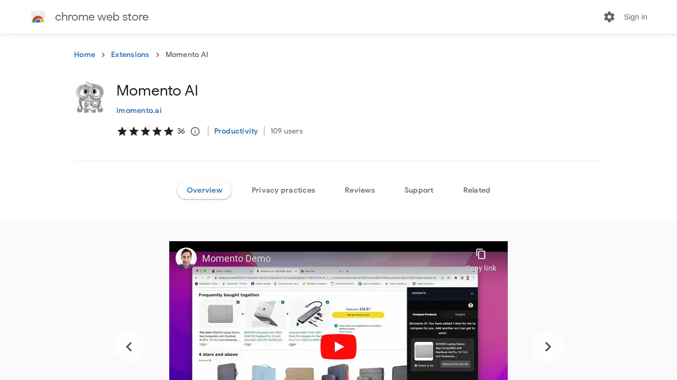This screenshot has width=677, height=380.
Task: Open the Productivity category link
Action: (x=236, y=131)
